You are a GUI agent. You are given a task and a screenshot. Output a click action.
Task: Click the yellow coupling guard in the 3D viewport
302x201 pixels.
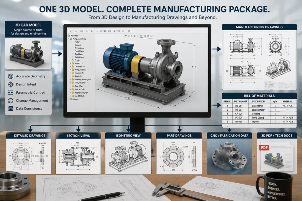(137, 64)
